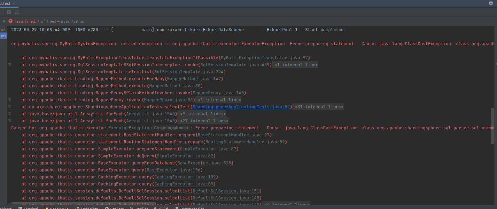Click the red Tests failed error icon

tap(10, 21)
